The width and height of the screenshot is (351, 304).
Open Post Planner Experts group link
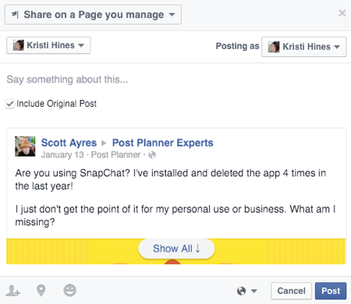pos(162,143)
